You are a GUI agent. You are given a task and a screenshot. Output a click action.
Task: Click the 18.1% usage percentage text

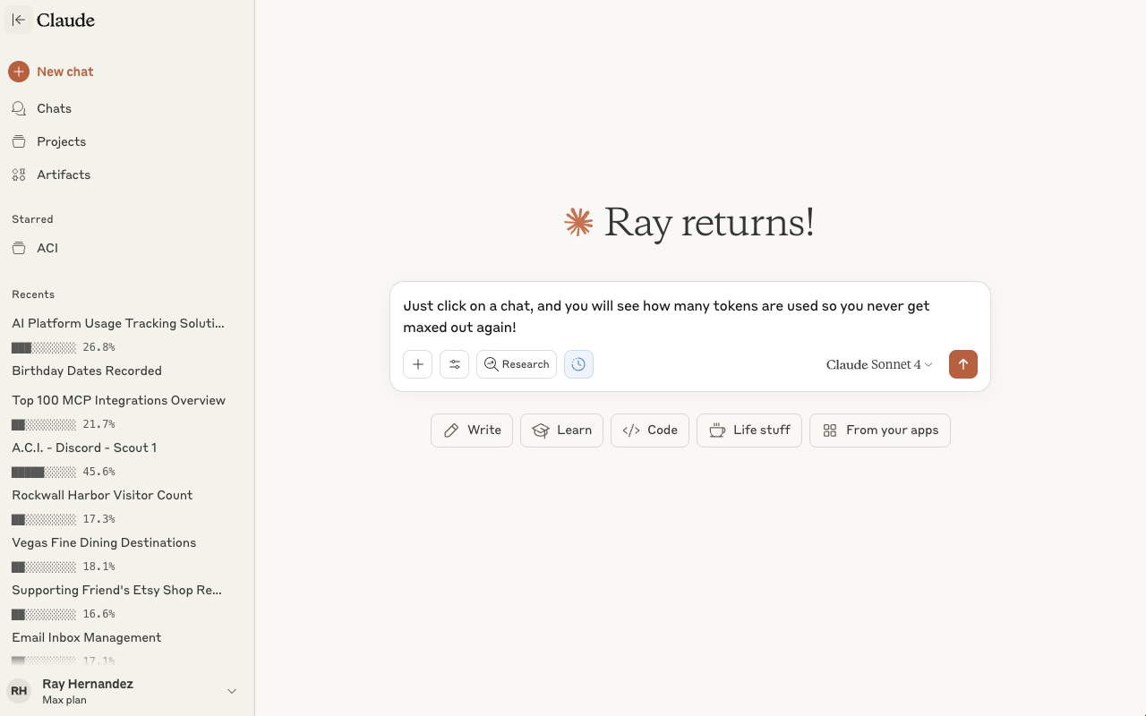[98, 567]
